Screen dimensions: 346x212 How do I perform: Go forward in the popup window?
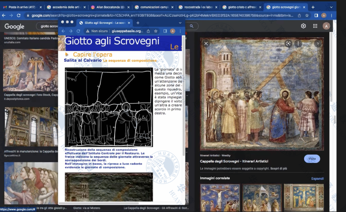[70, 31]
